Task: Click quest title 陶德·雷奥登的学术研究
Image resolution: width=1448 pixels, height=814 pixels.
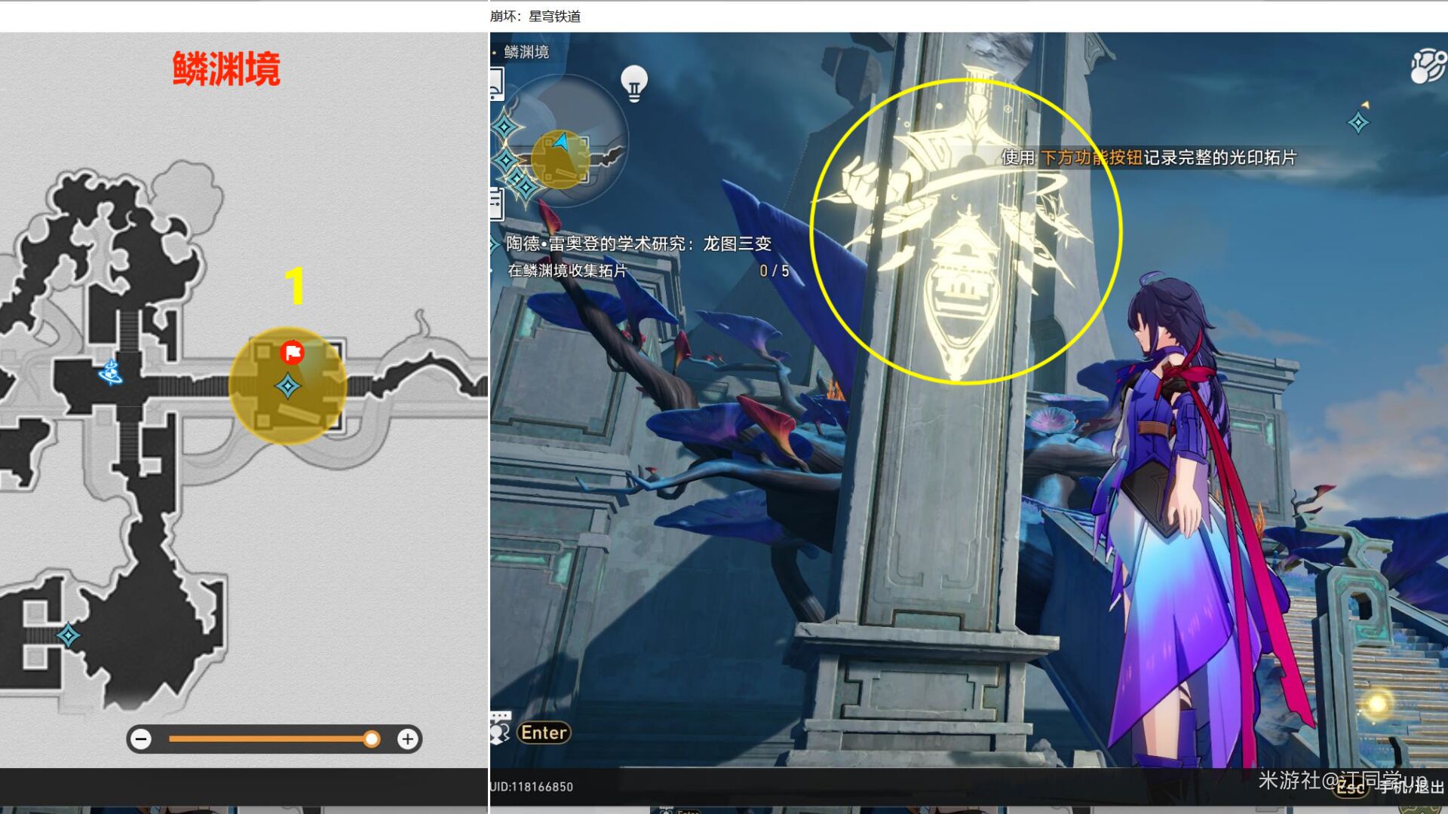Action: coord(638,243)
